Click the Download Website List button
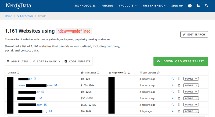This screenshot has height=117, width=215. 181,61
